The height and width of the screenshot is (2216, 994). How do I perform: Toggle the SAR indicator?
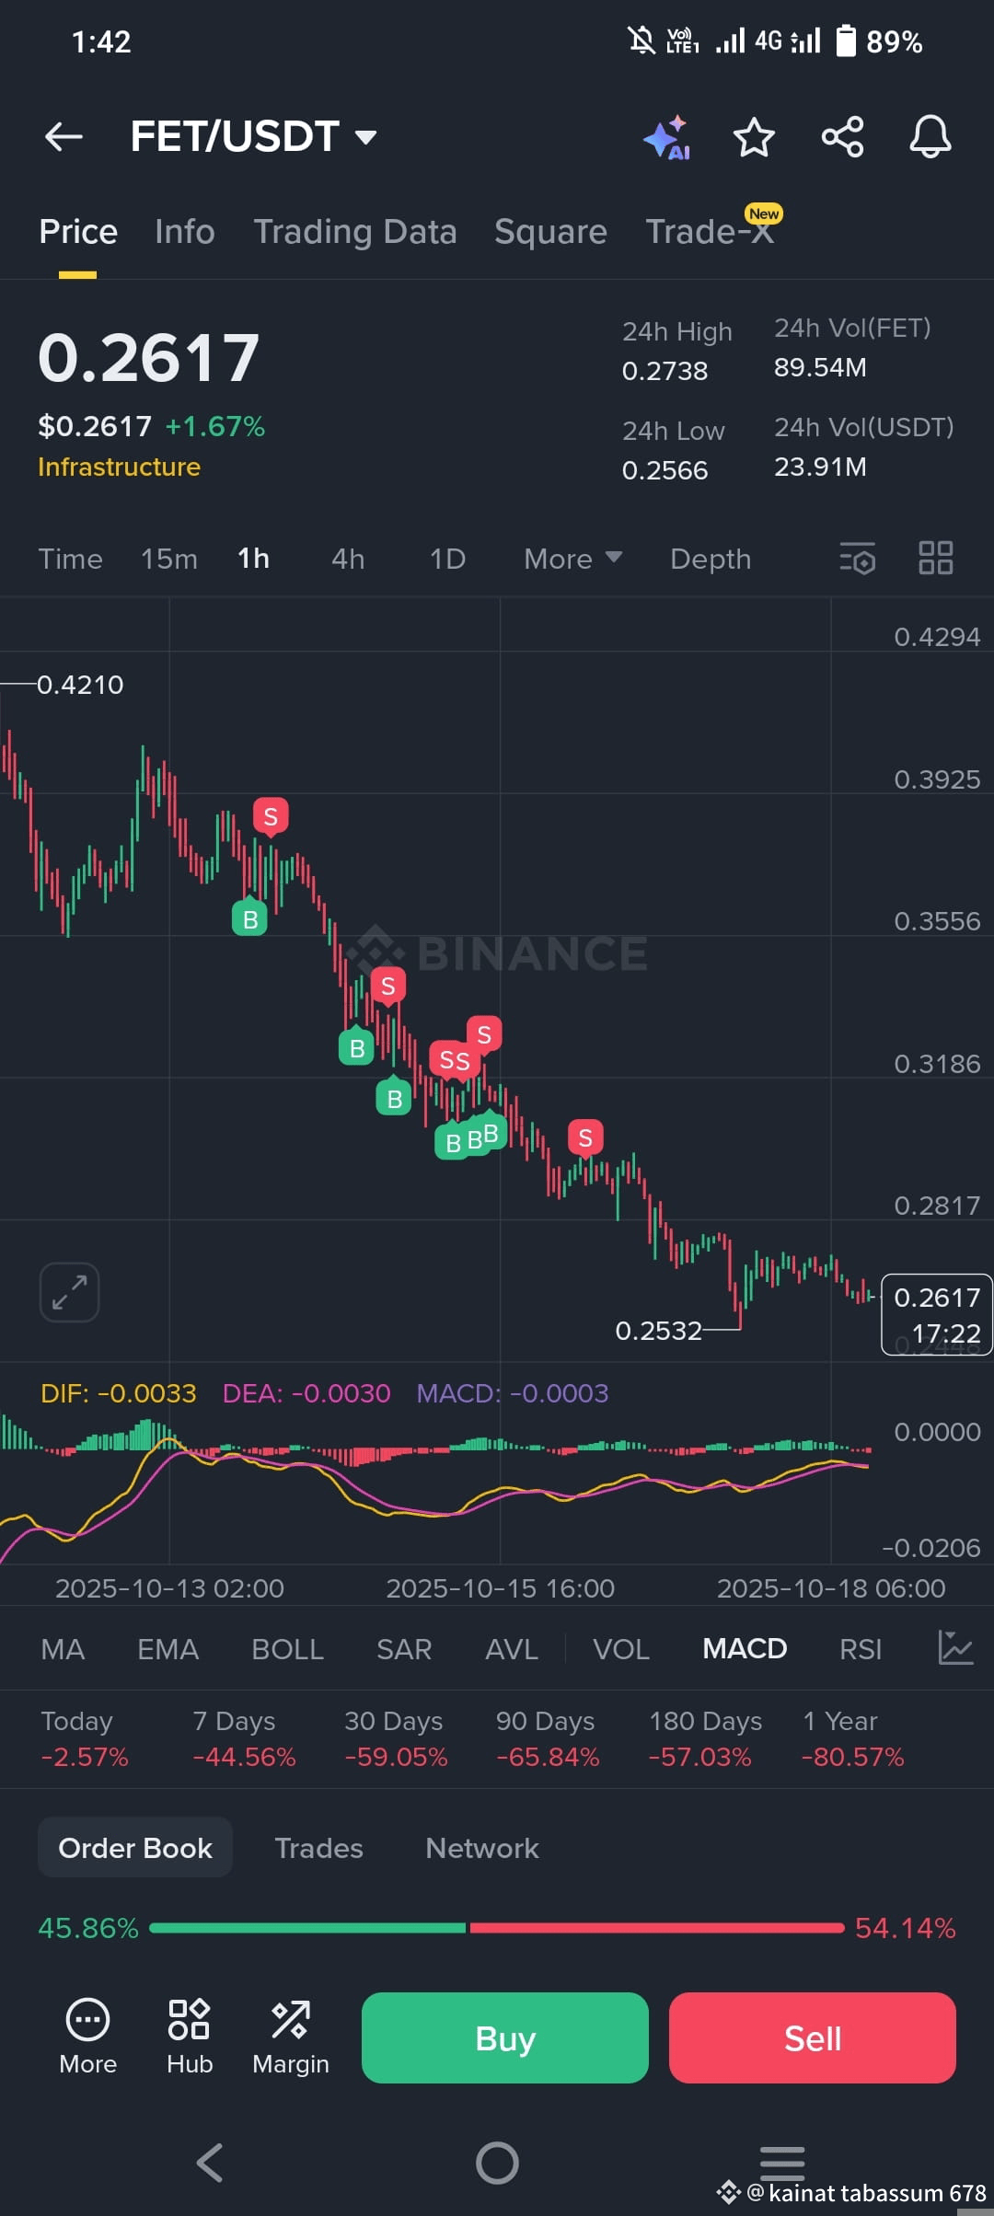(x=404, y=1648)
